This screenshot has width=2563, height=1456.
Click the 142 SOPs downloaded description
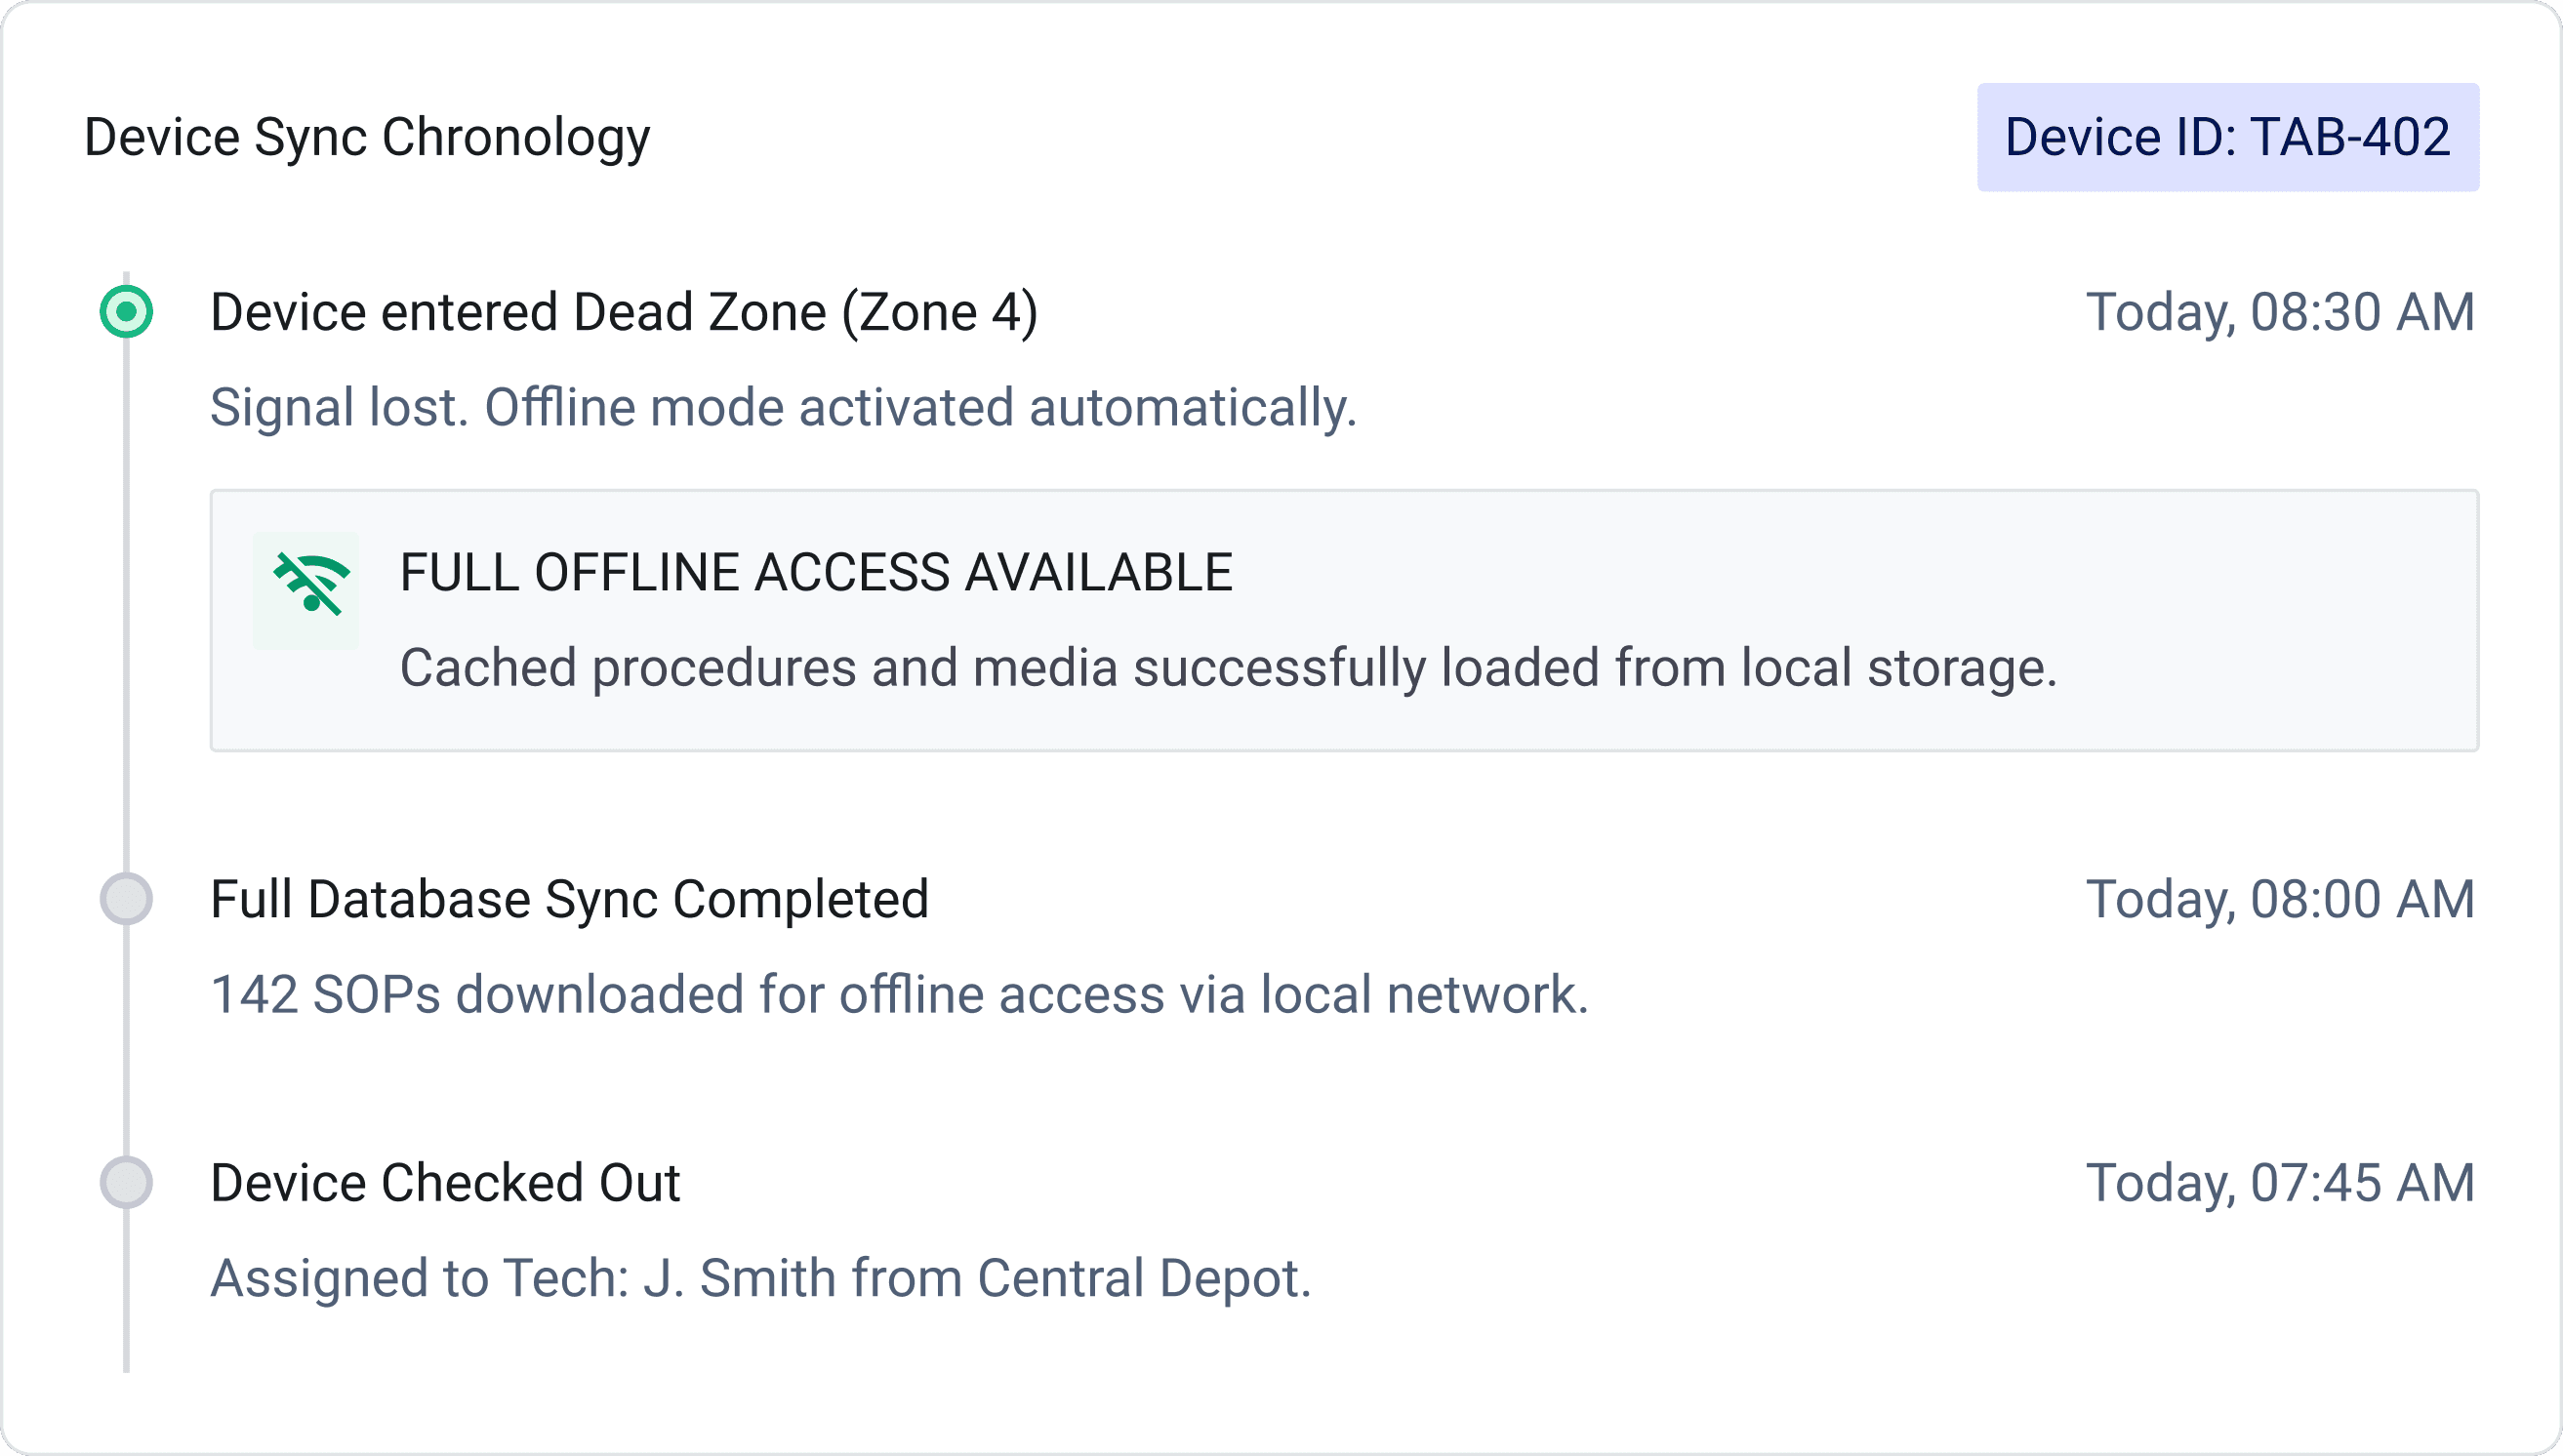(x=899, y=995)
